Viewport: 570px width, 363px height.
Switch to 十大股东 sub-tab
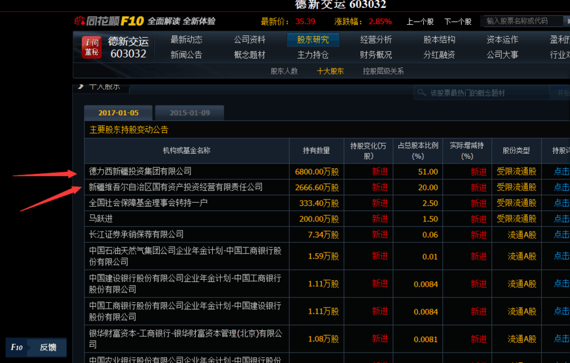click(330, 71)
